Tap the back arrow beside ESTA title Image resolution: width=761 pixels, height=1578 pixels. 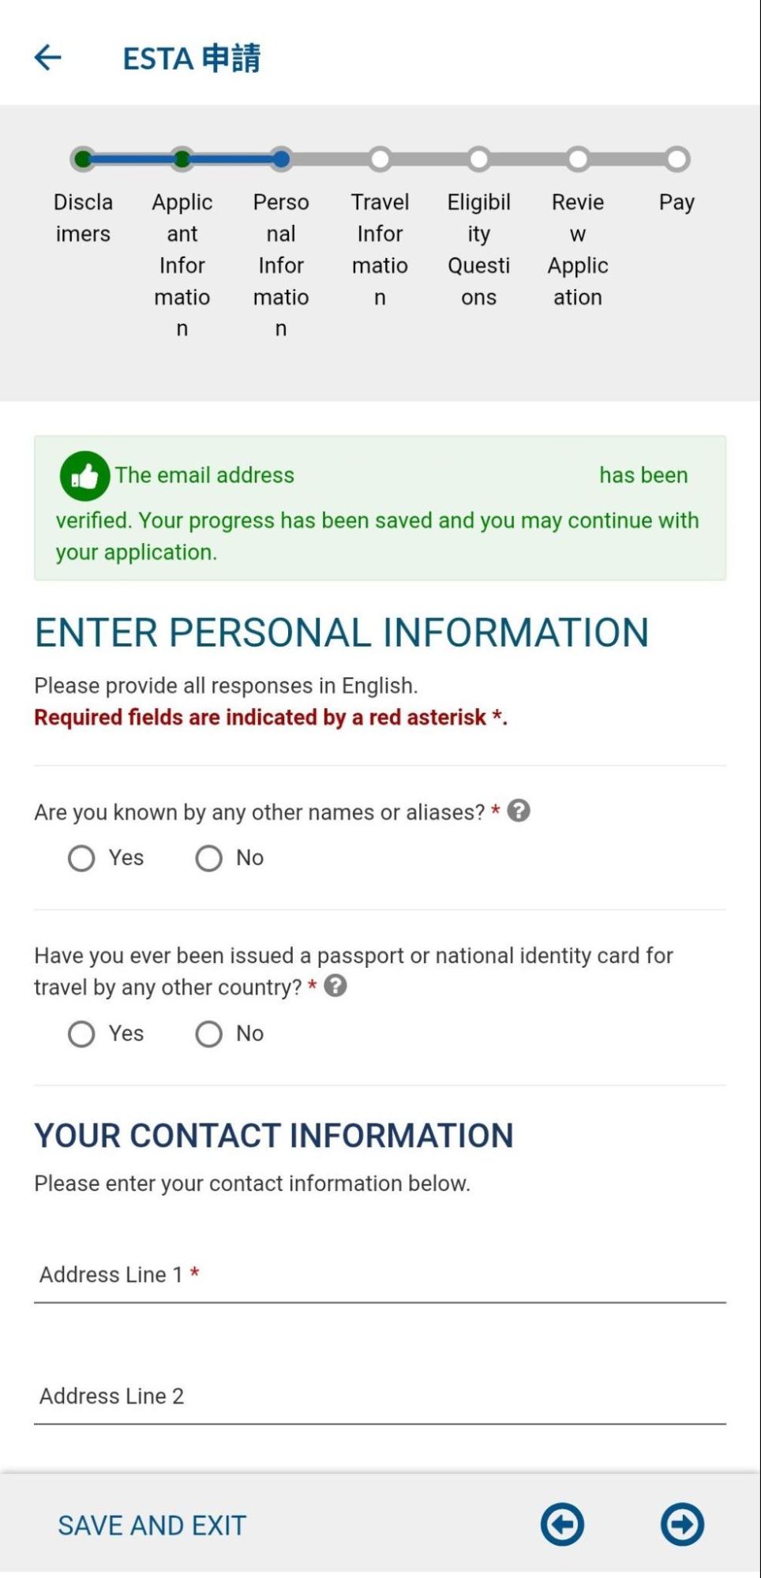[48, 58]
